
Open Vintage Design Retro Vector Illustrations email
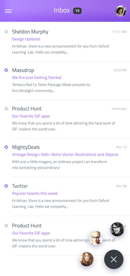pos(65,154)
